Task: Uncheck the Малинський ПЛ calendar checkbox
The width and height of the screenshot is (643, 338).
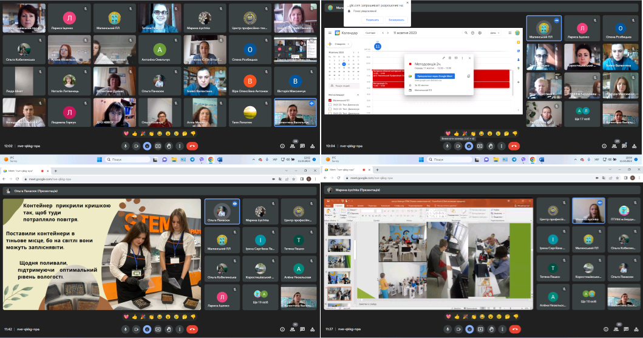Action: pos(330,100)
